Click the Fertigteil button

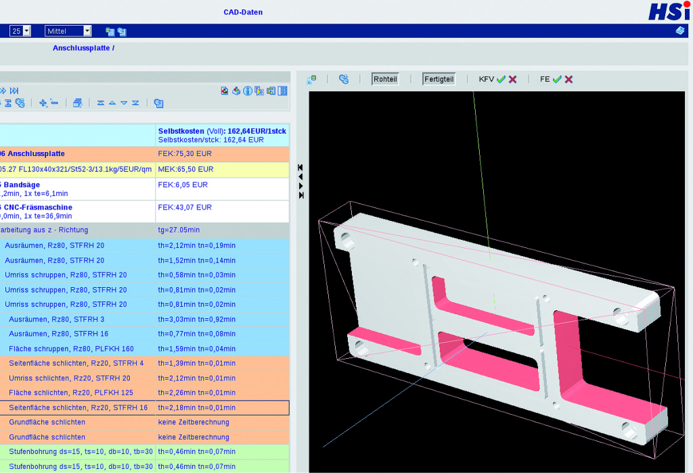coord(439,79)
